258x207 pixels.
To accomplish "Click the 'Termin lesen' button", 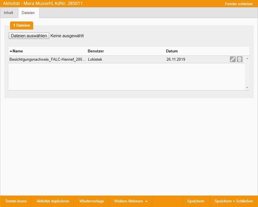I will coord(16,201).
